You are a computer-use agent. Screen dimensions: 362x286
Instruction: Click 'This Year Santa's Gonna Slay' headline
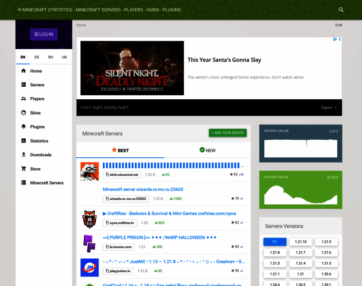224,60
